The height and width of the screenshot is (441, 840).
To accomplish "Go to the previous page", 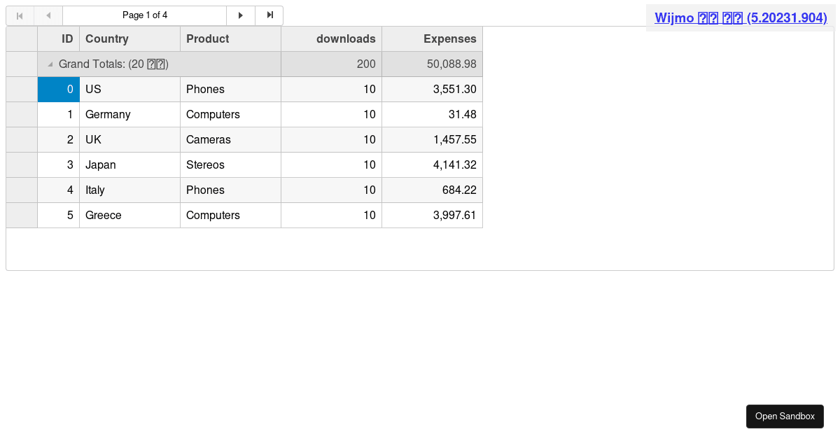I will (x=48, y=15).
